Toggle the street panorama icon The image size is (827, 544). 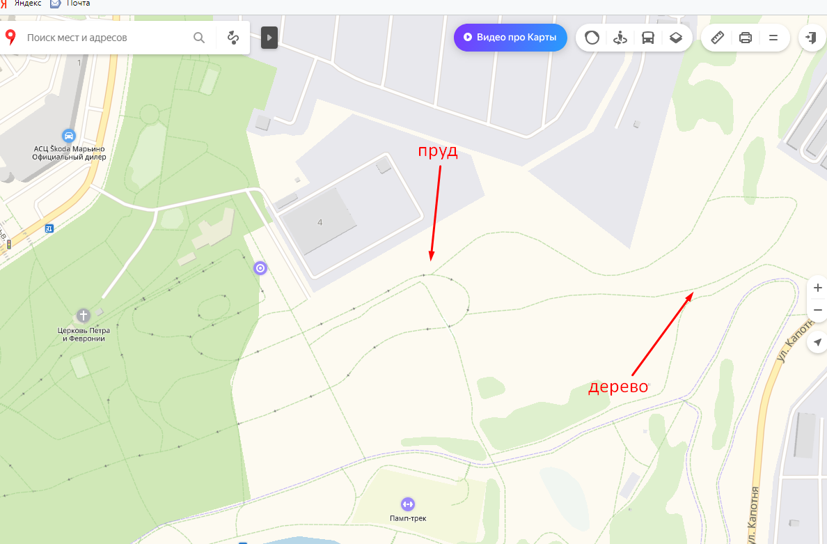tap(620, 38)
